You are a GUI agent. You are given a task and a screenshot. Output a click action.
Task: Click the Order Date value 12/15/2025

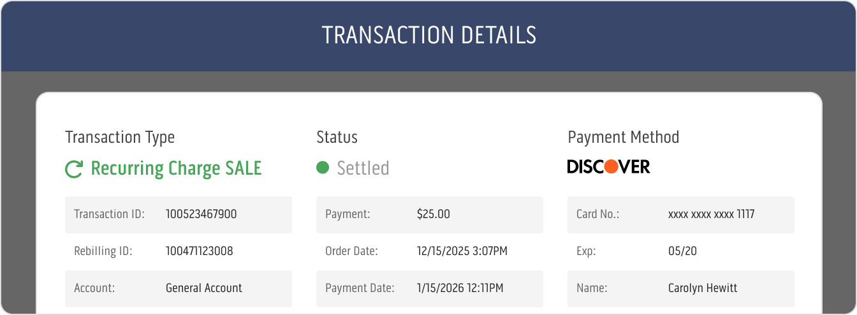462,251
